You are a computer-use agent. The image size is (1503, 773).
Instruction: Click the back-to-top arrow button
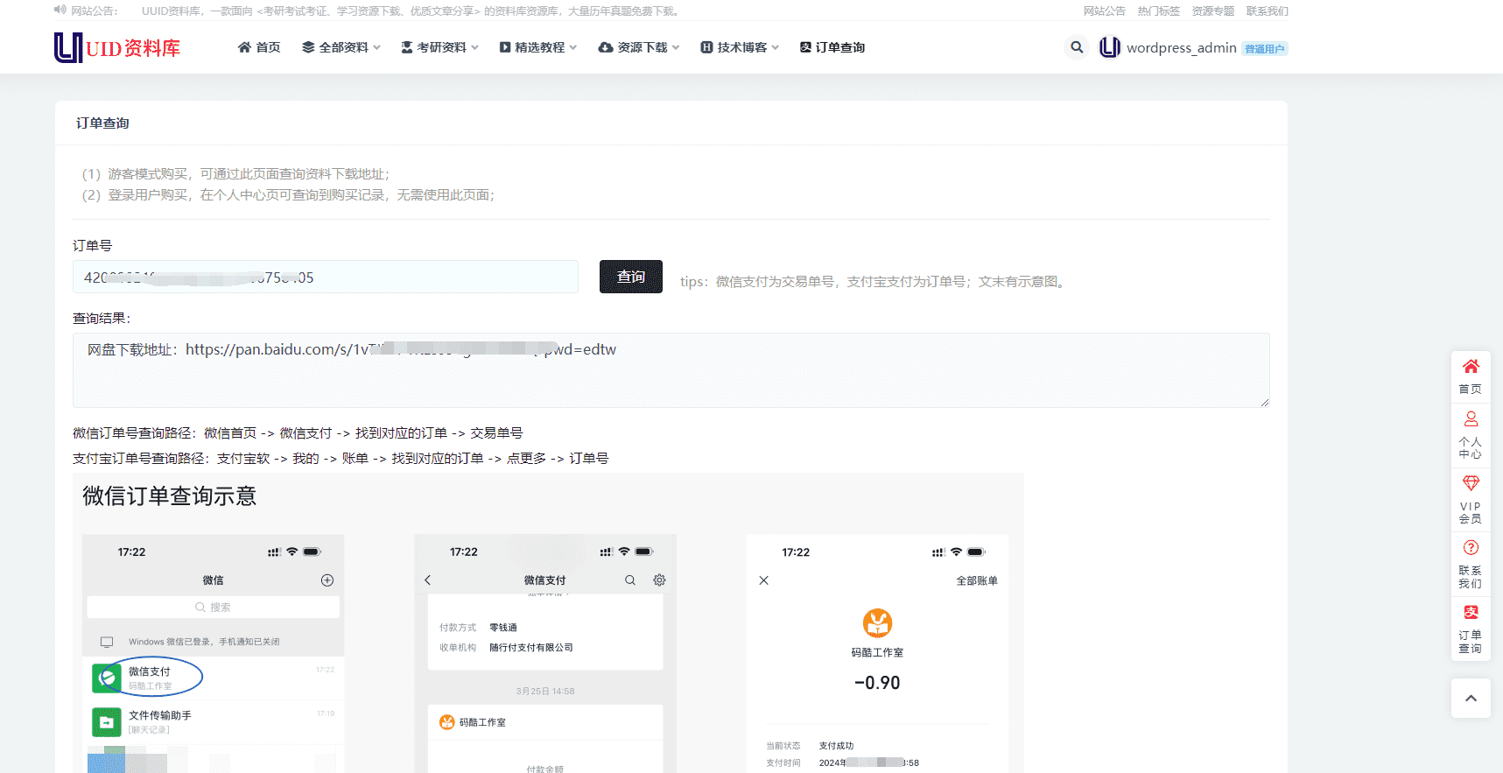pos(1471,698)
